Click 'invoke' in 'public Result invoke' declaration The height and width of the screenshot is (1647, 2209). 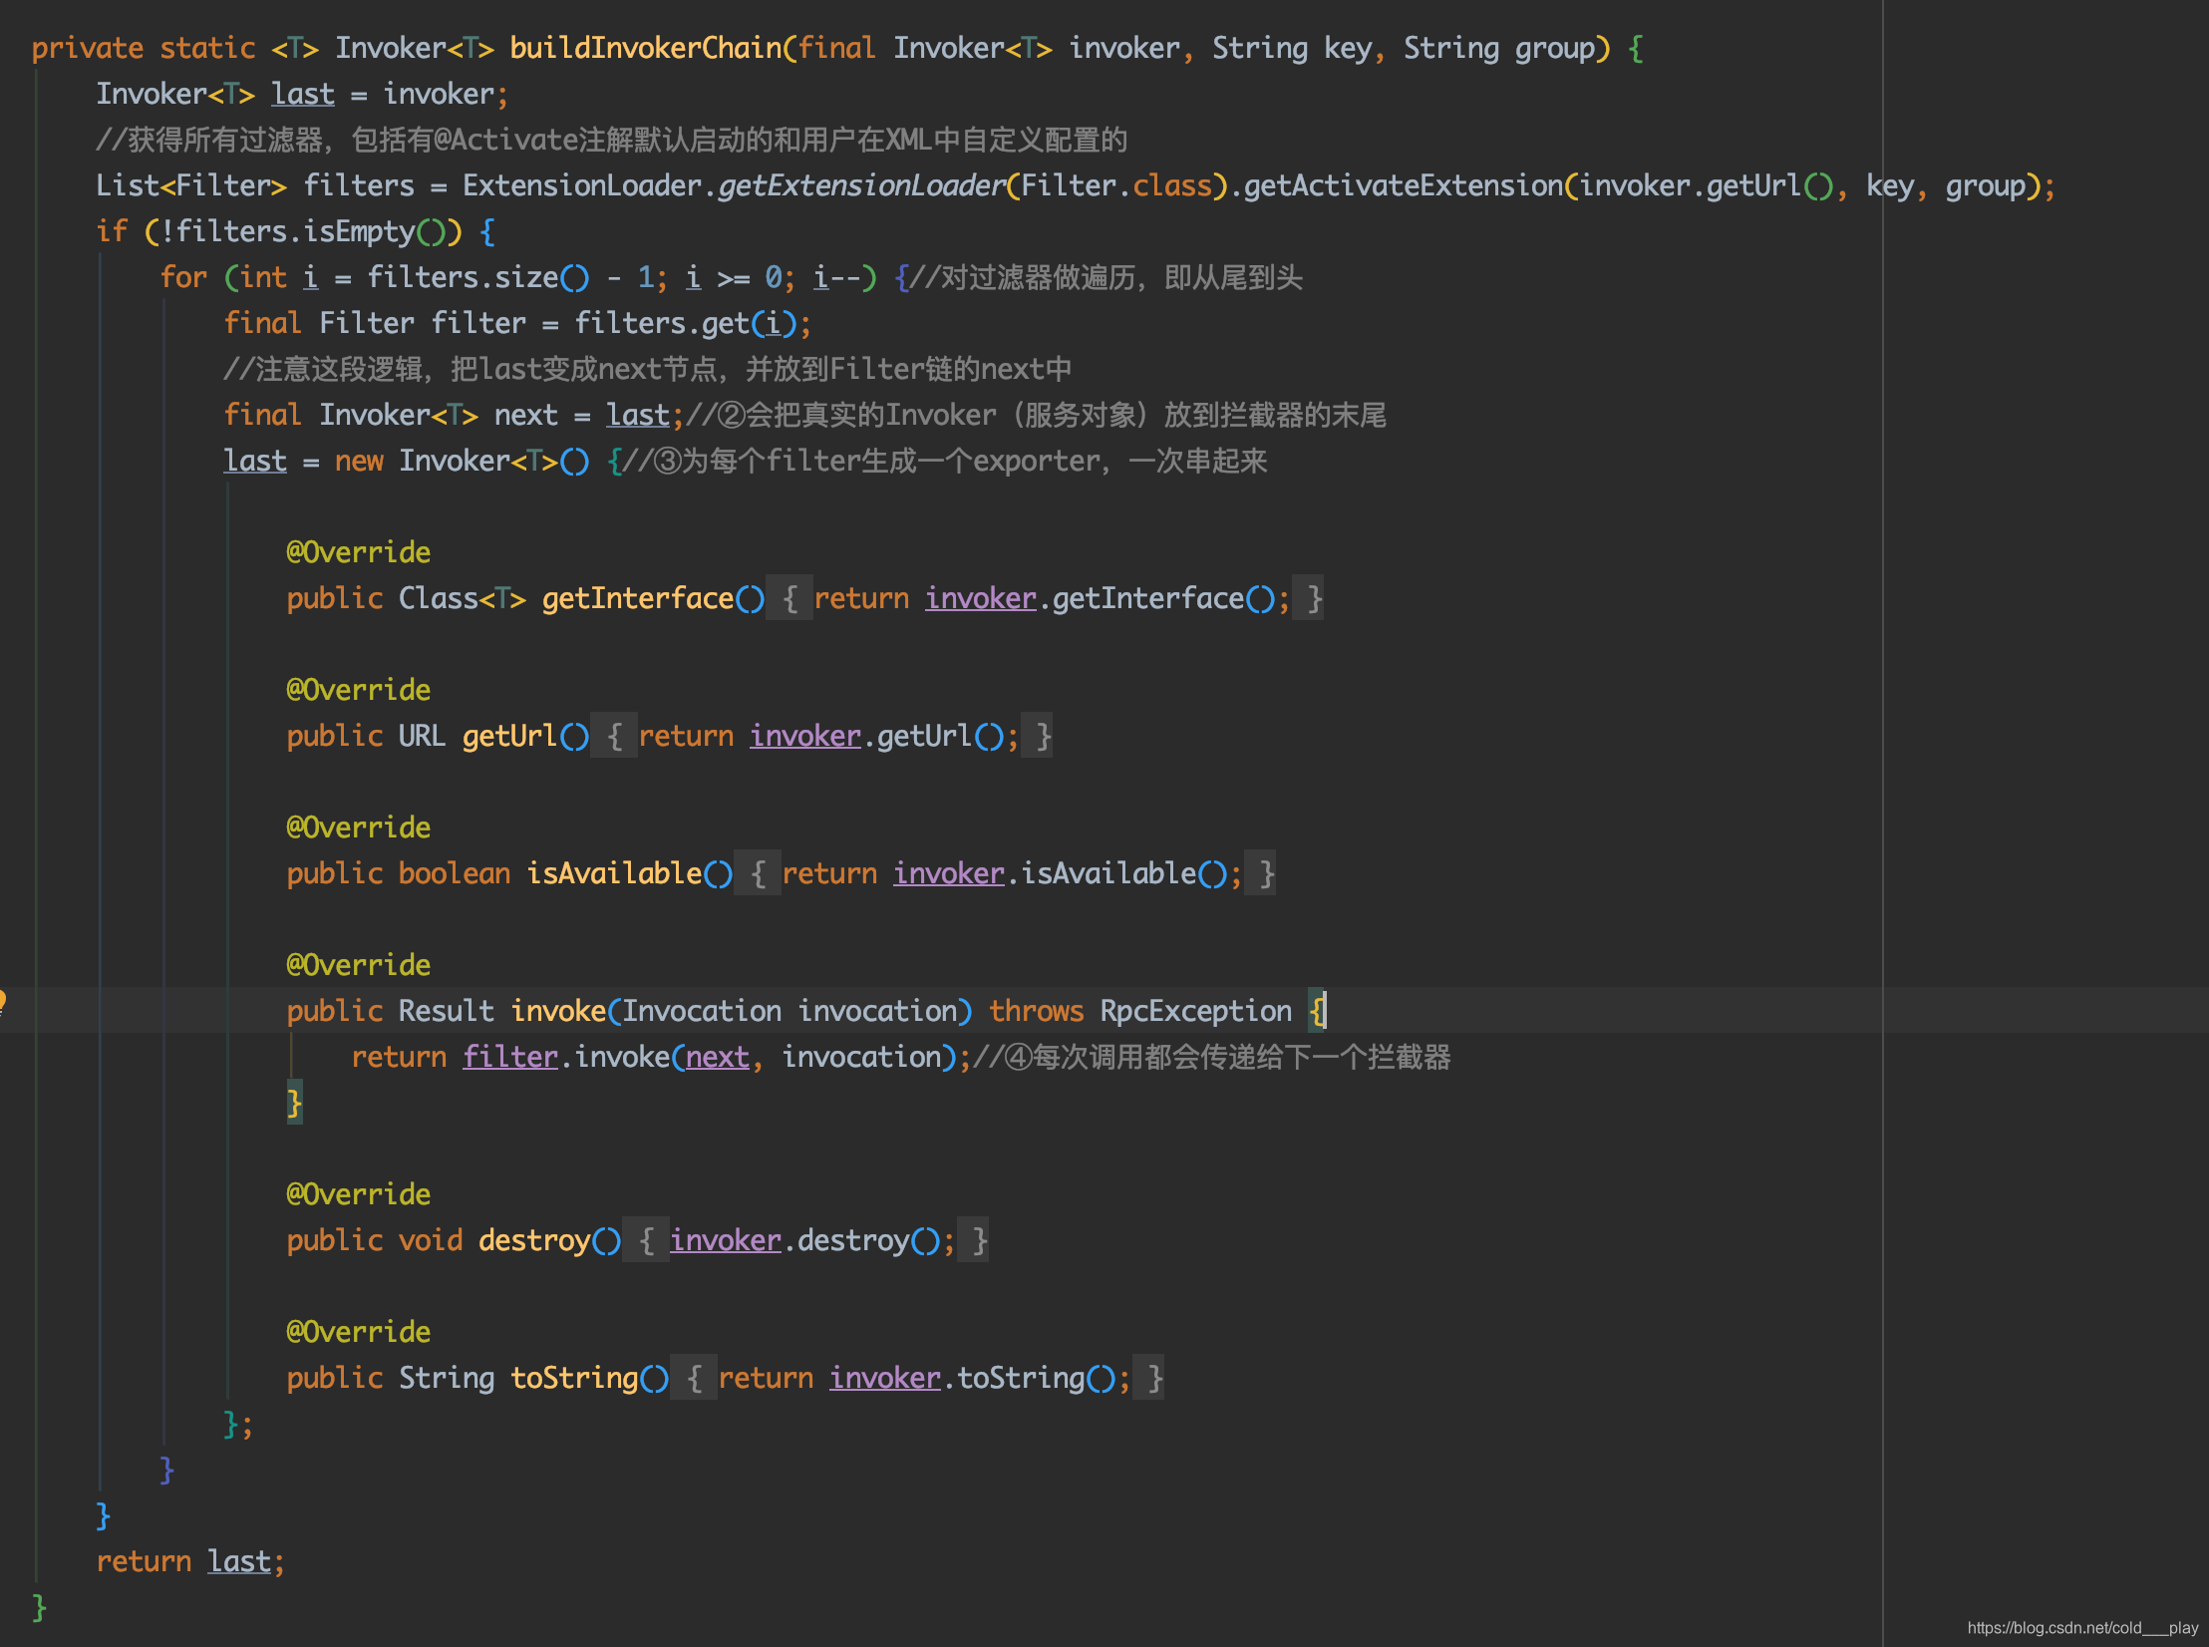click(x=558, y=1011)
